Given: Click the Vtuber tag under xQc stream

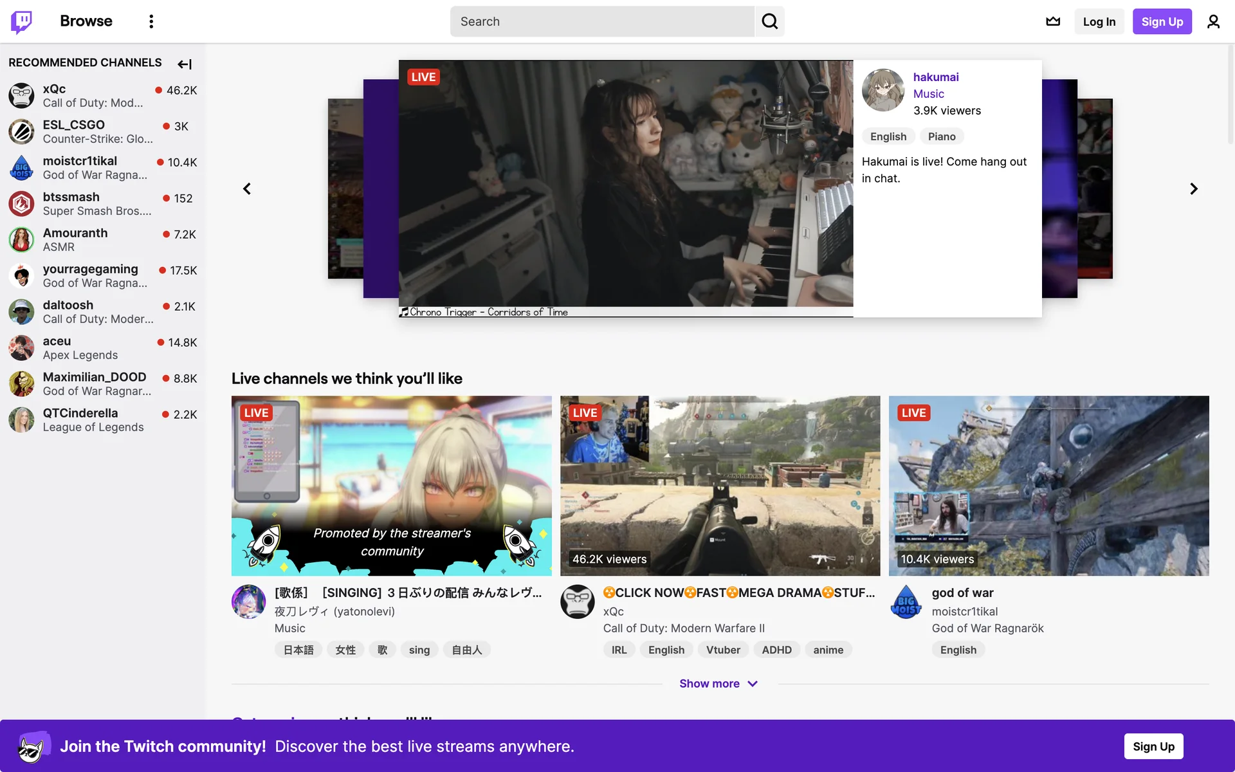Looking at the screenshot, I should pyautogui.click(x=723, y=650).
